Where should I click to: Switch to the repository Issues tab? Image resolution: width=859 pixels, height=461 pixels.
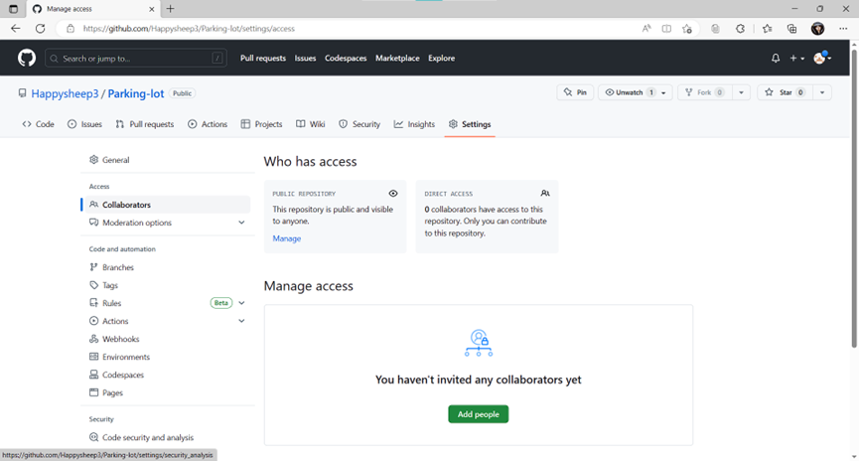point(85,124)
